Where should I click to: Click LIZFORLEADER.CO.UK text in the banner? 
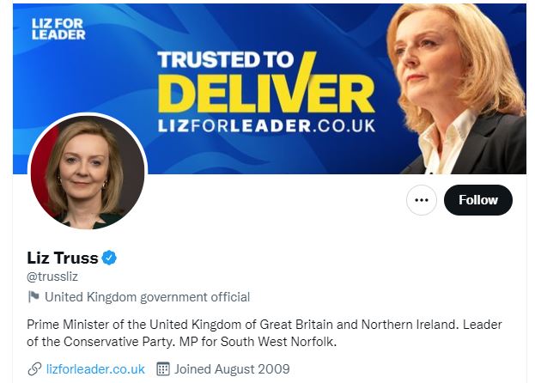[x=265, y=125]
